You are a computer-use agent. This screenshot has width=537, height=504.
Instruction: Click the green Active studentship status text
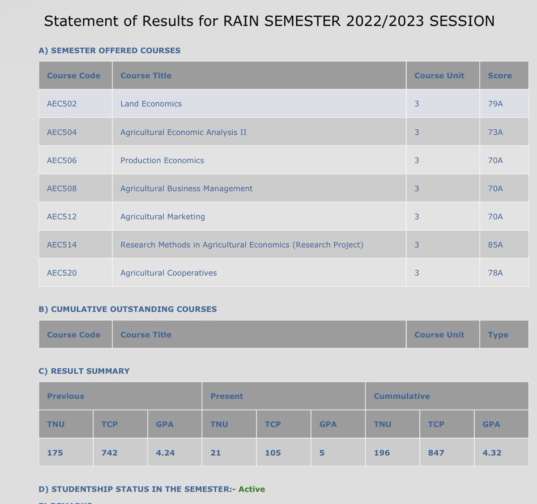(251, 489)
